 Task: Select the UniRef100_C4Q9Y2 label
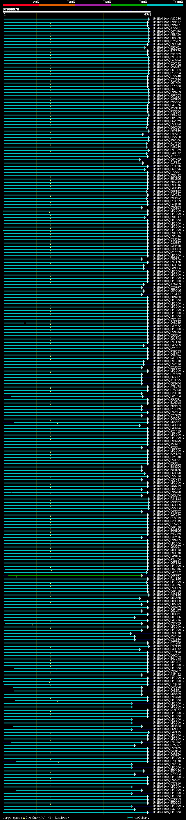point(167,649)
